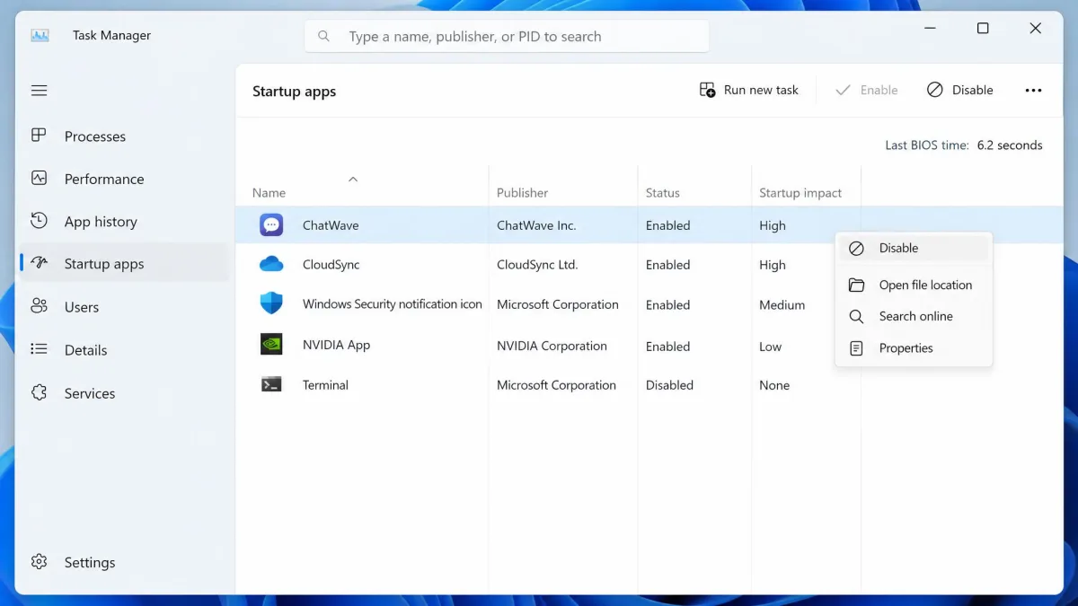Click the Startup apps gauge icon

(x=39, y=263)
